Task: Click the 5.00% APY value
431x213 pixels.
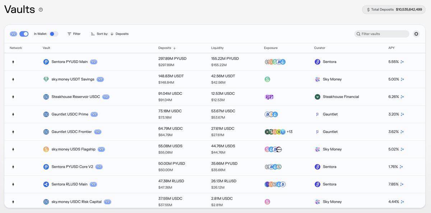Action: click(394, 79)
